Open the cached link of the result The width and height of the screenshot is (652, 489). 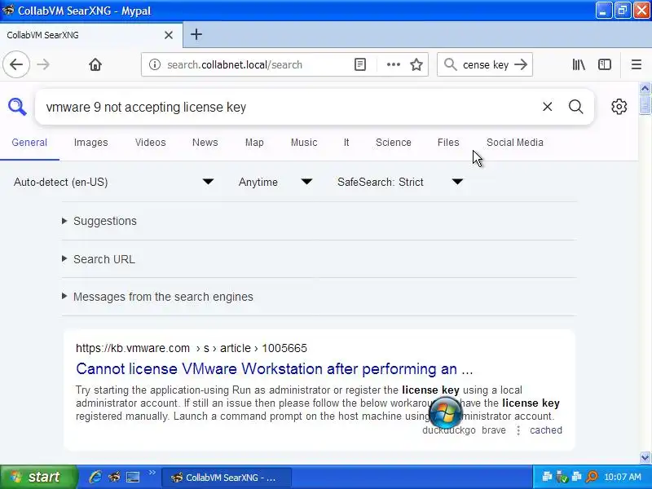click(x=545, y=430)
